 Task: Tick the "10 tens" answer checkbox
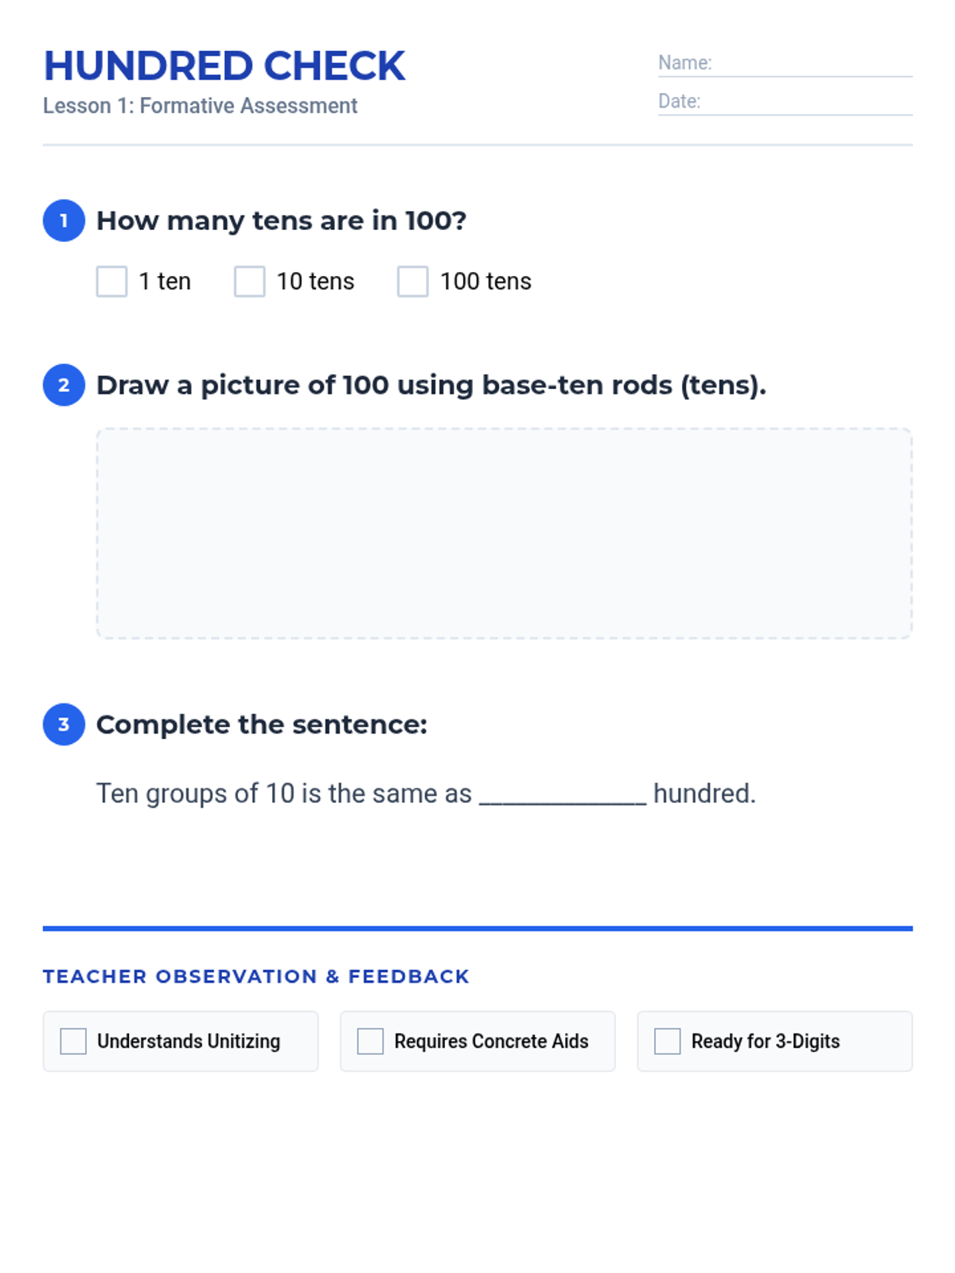tap(249, 282)
